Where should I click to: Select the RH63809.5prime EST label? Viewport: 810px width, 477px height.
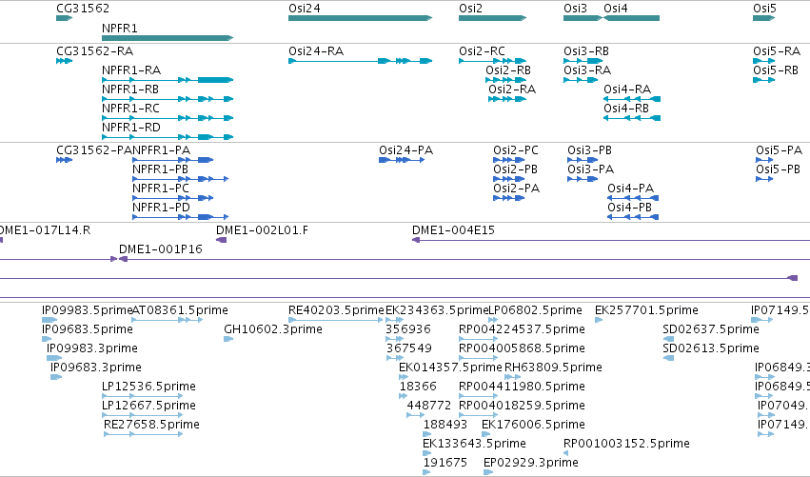pyautogui.click(x=553, y=368)
